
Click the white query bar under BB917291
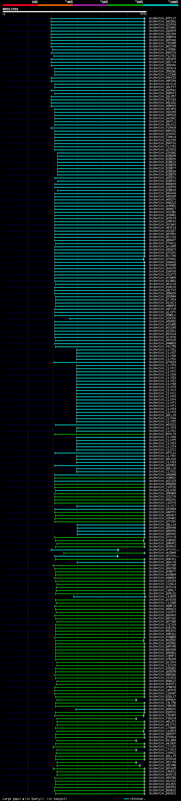tap(75, 11)
